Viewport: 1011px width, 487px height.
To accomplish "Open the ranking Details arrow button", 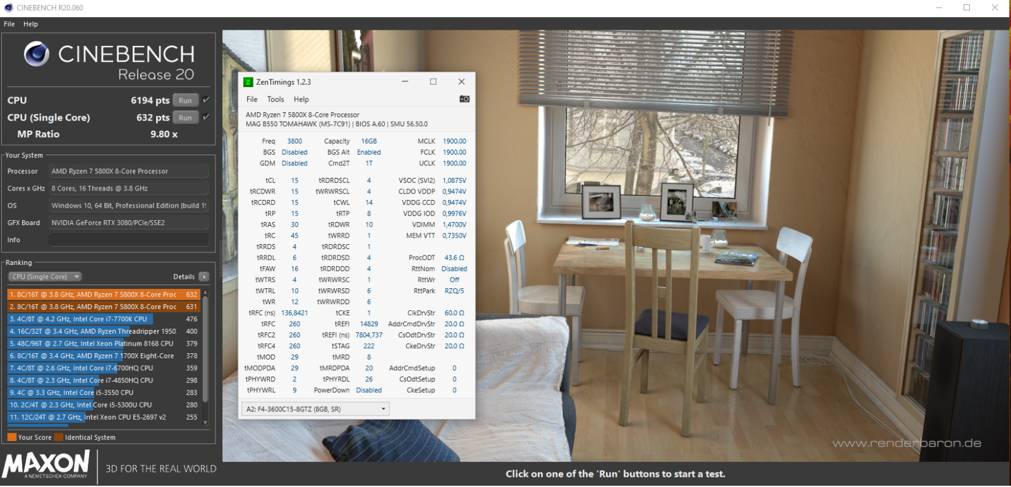I will point(204,277).
